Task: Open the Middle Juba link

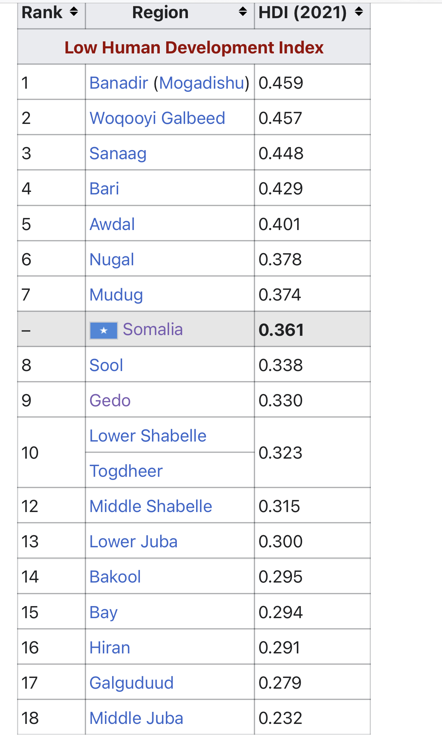Action: point(136,718)
